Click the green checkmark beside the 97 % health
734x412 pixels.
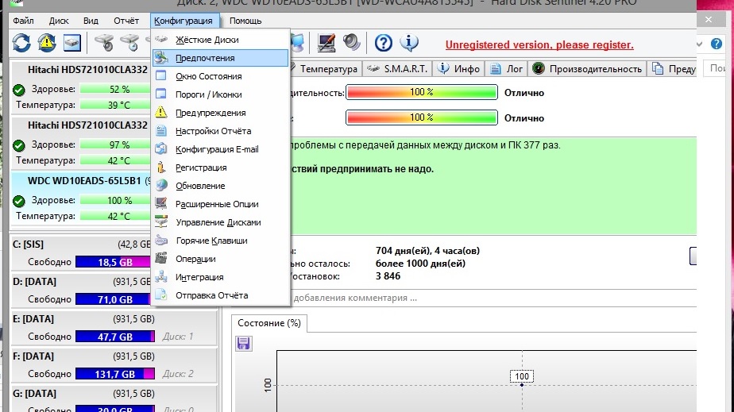19,145
